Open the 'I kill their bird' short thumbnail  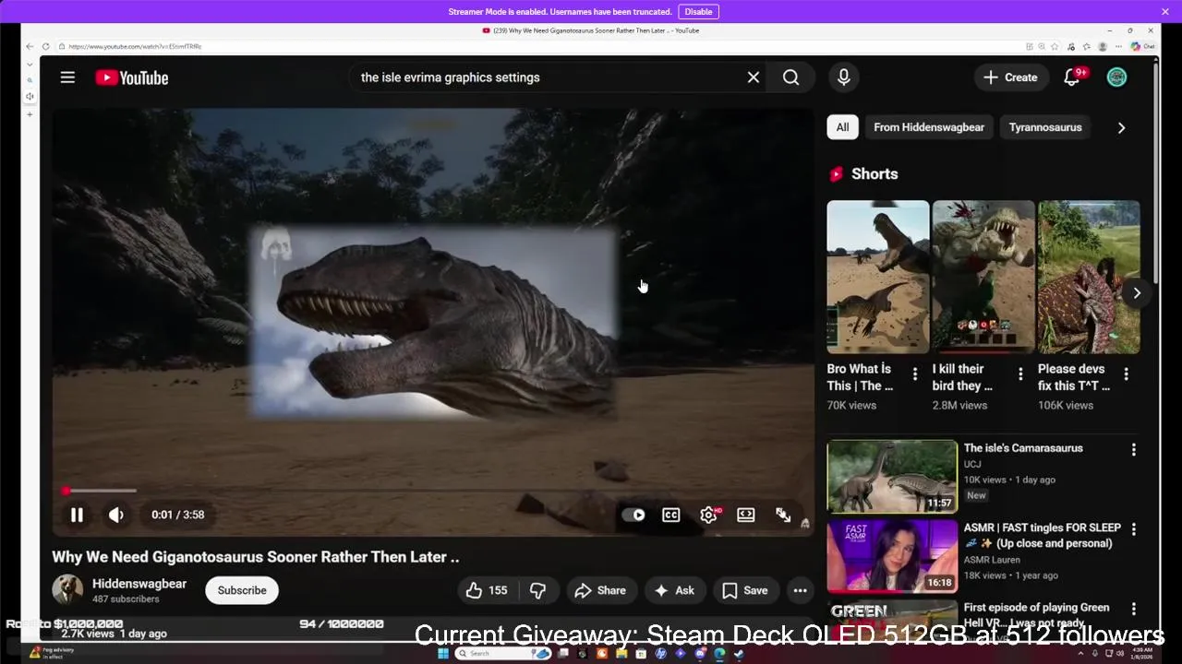(x=983, y=277)
